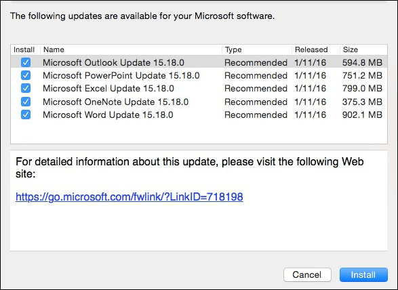Select the Microsoft Word Update 15.18.0 row

coord(199,115)
